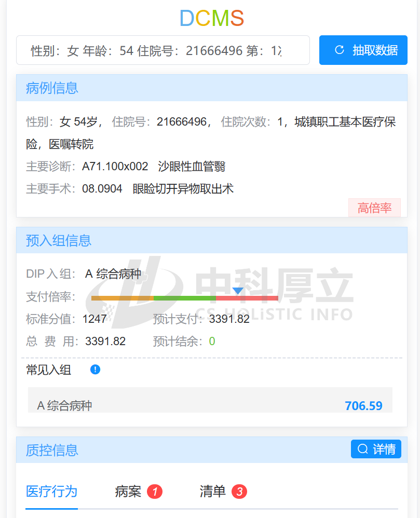The width and height of the screenshot is (420, 518).
Task: Click the blue info icon beside 常见入组
Action: point(95,370)
